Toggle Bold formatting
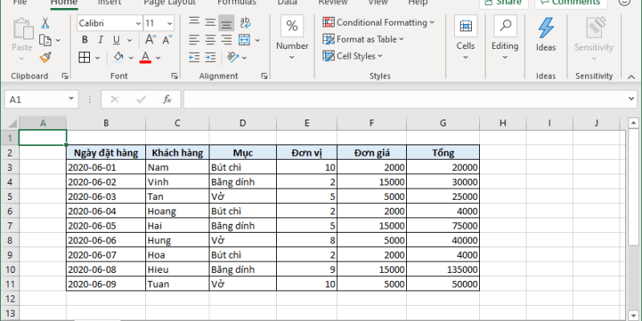The width and height of the screenshot is (642, 321). pyautogui.click(x=84, y=40)
